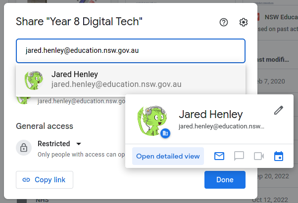Click the Copy link button
The width and height of the screenshot is (298, 203).
[x=45, y=180]
